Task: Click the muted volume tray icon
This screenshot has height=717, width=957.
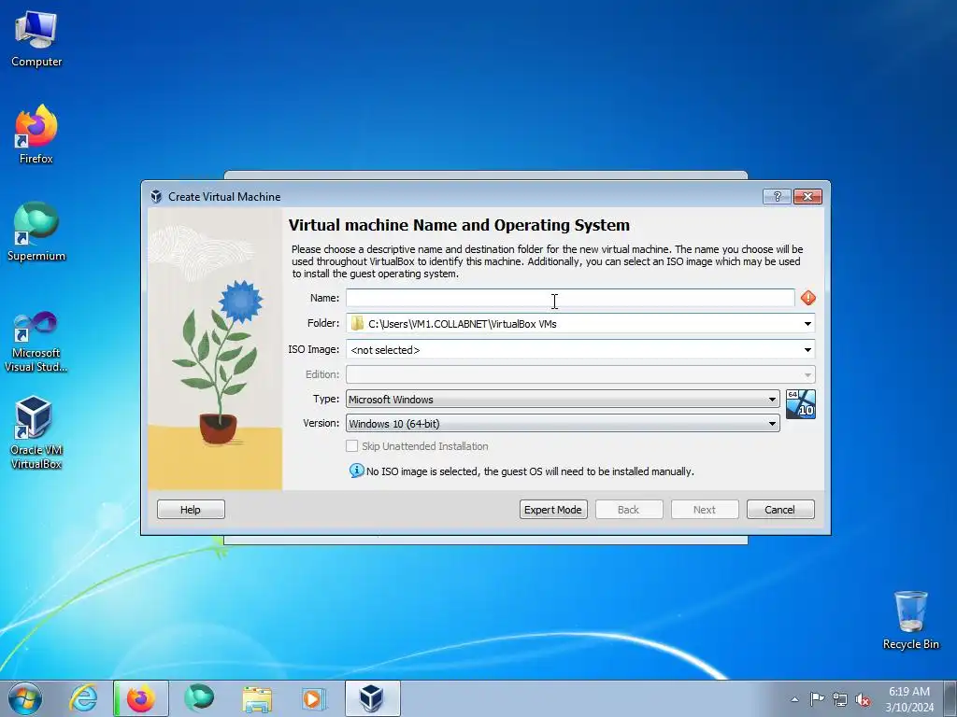Action: (863, 699)
